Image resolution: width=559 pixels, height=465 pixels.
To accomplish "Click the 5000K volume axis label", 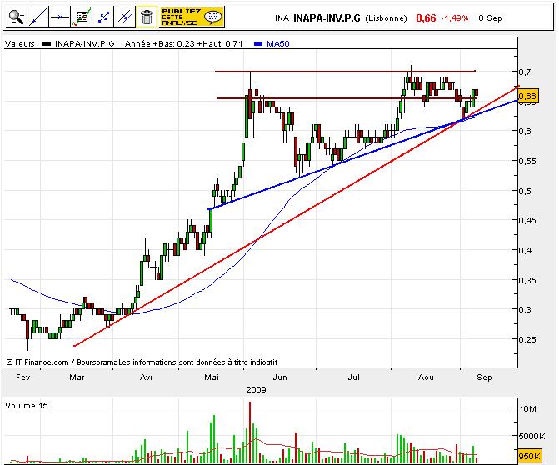I will coord(532,436).
